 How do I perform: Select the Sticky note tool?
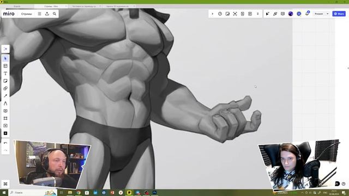5,81
